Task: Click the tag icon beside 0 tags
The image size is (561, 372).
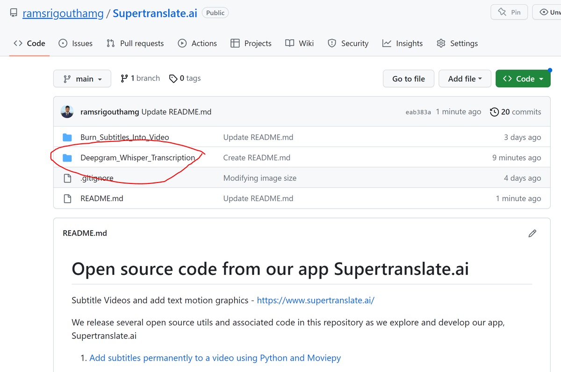Action: pyautogui.click(x=173, y=78)
